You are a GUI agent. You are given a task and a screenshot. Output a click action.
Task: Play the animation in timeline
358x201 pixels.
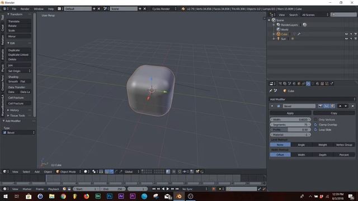168,189
